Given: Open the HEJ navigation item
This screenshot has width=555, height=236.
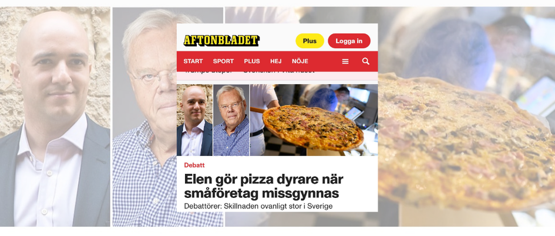Looking at the screenshot, I should pos(275,61).
